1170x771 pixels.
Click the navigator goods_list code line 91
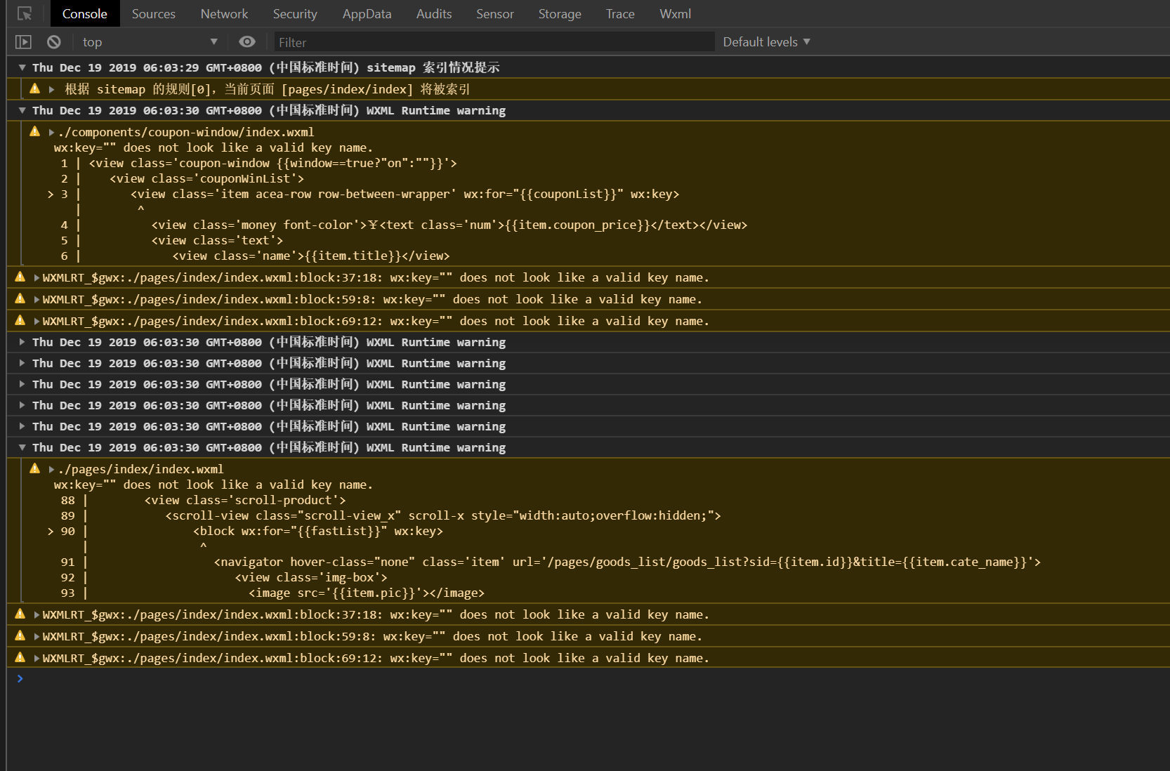coord(627,562)
